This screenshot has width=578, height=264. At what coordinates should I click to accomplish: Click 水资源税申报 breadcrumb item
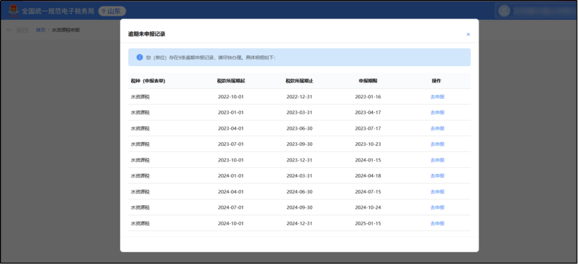(66, 30)
